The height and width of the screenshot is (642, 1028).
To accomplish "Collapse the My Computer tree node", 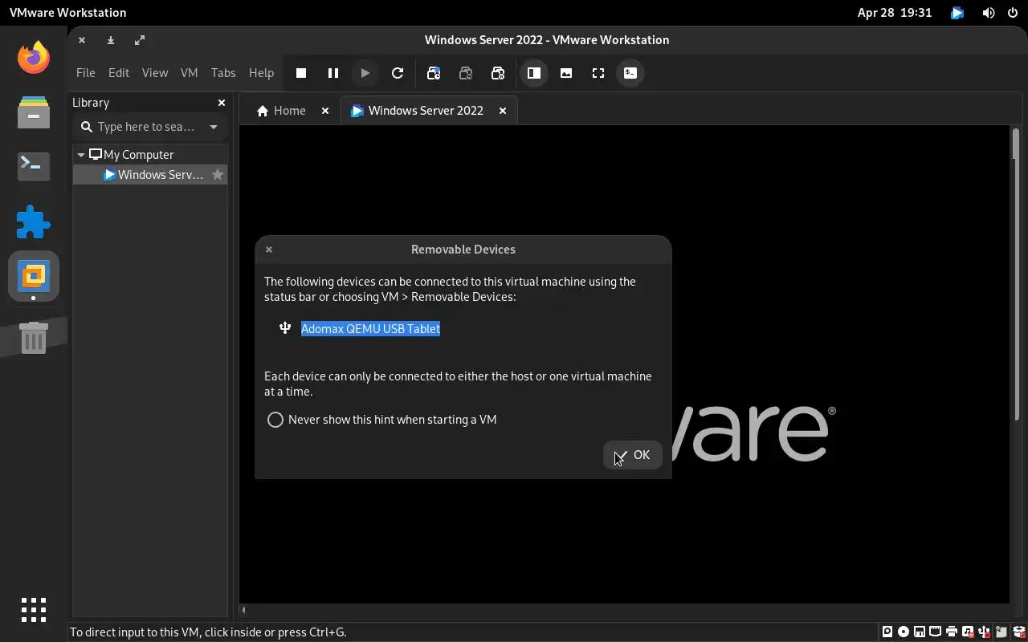I will (81, 155).
